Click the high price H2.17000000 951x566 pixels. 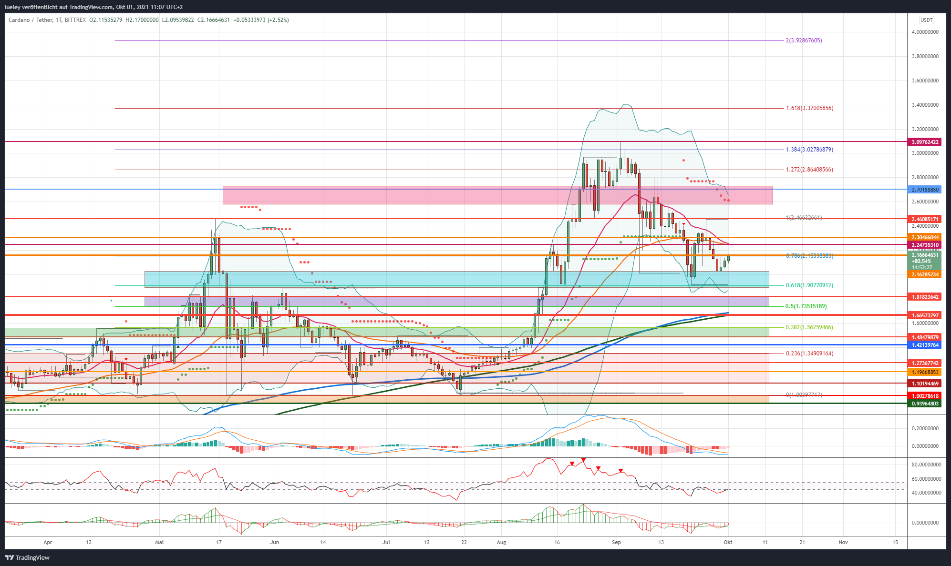(x=142, y=20)
